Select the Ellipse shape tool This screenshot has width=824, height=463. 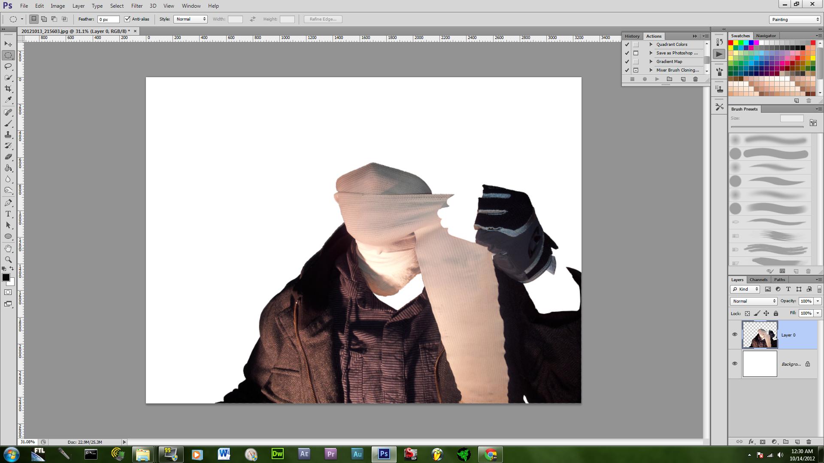[8, 236]
